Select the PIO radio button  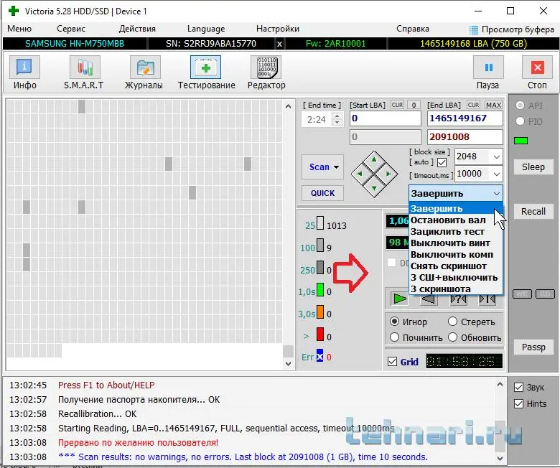point(520,121)
